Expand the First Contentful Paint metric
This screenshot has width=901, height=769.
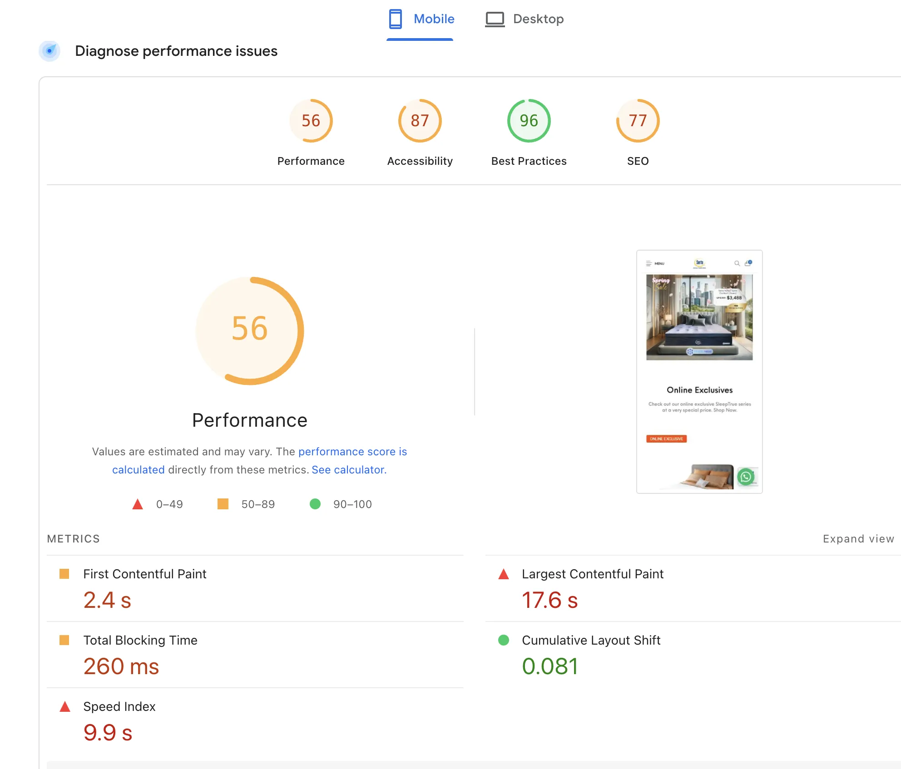click(144, 574)
